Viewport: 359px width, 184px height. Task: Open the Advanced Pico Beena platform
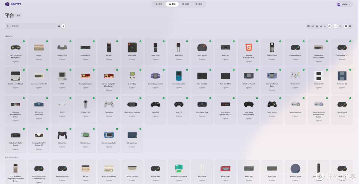point(179,172)
